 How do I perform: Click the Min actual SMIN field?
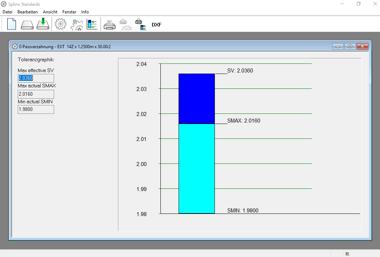(x=36, y=109)
